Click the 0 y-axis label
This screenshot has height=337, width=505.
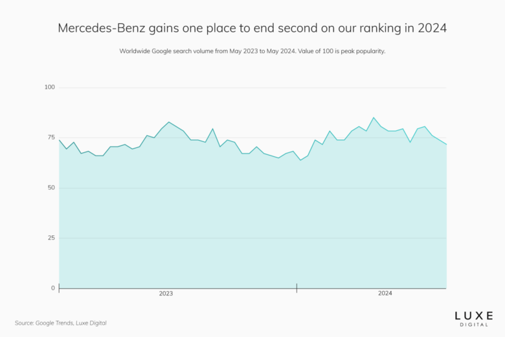(53, 288)
